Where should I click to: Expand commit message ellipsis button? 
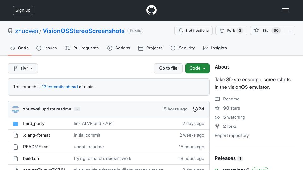(77, 109)
